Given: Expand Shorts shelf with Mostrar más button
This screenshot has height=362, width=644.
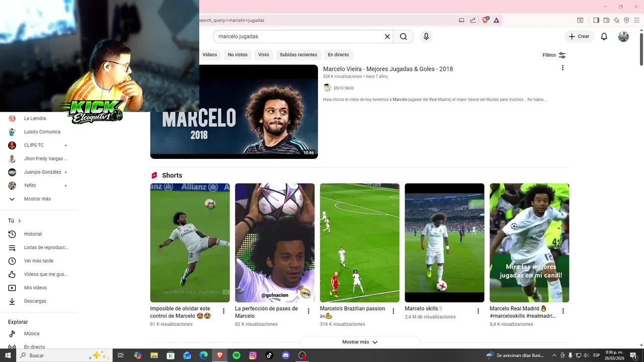Looking at the screenshot, I should click(360, 342).
